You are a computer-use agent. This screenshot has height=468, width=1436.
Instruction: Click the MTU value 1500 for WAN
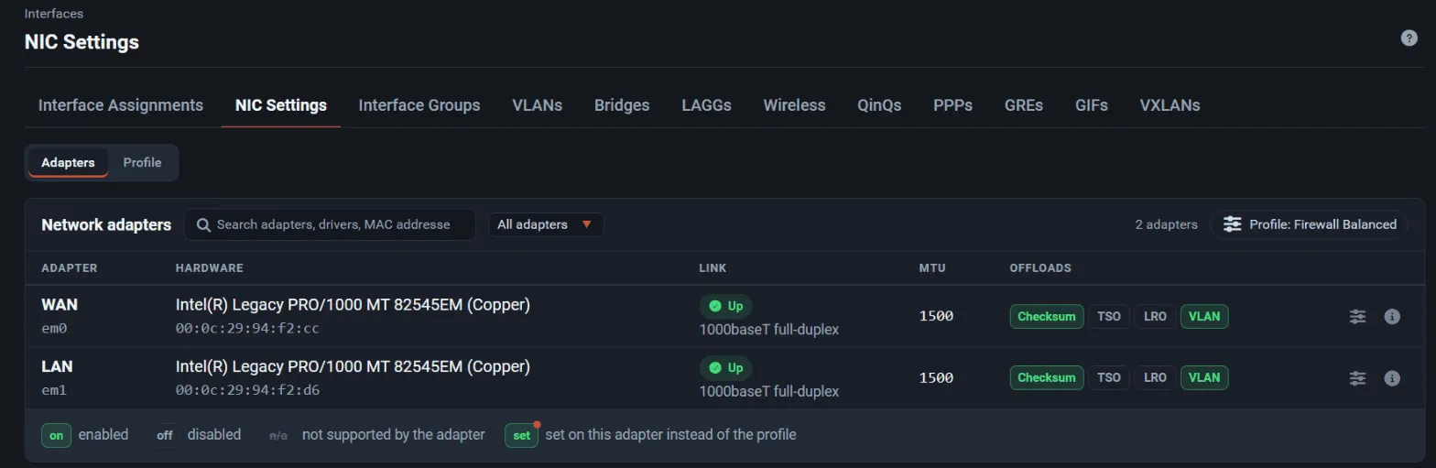(936, 316)
